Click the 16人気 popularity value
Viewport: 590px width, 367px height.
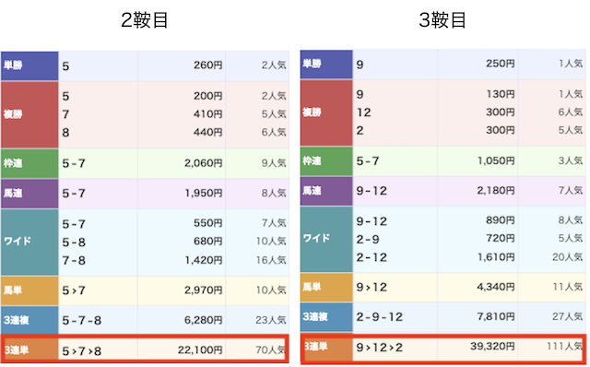271,260
